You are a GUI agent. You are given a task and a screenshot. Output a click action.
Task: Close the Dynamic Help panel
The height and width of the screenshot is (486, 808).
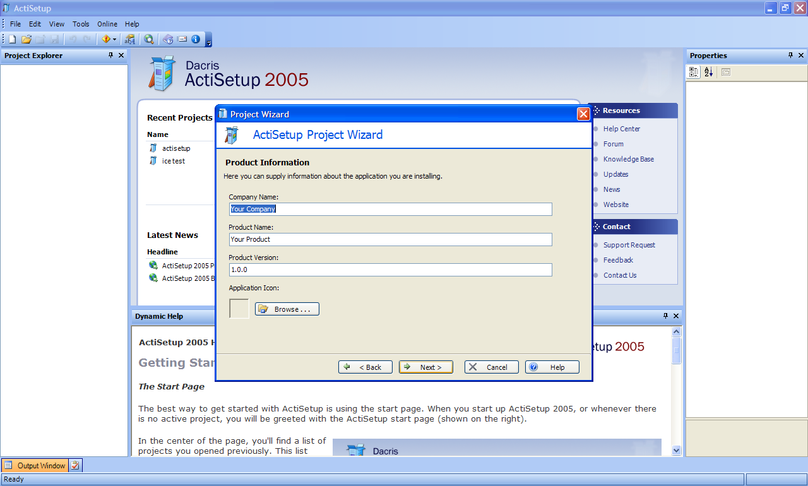(x=676, y=316)
